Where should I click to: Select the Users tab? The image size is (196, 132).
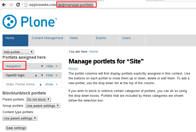[132, 40]
